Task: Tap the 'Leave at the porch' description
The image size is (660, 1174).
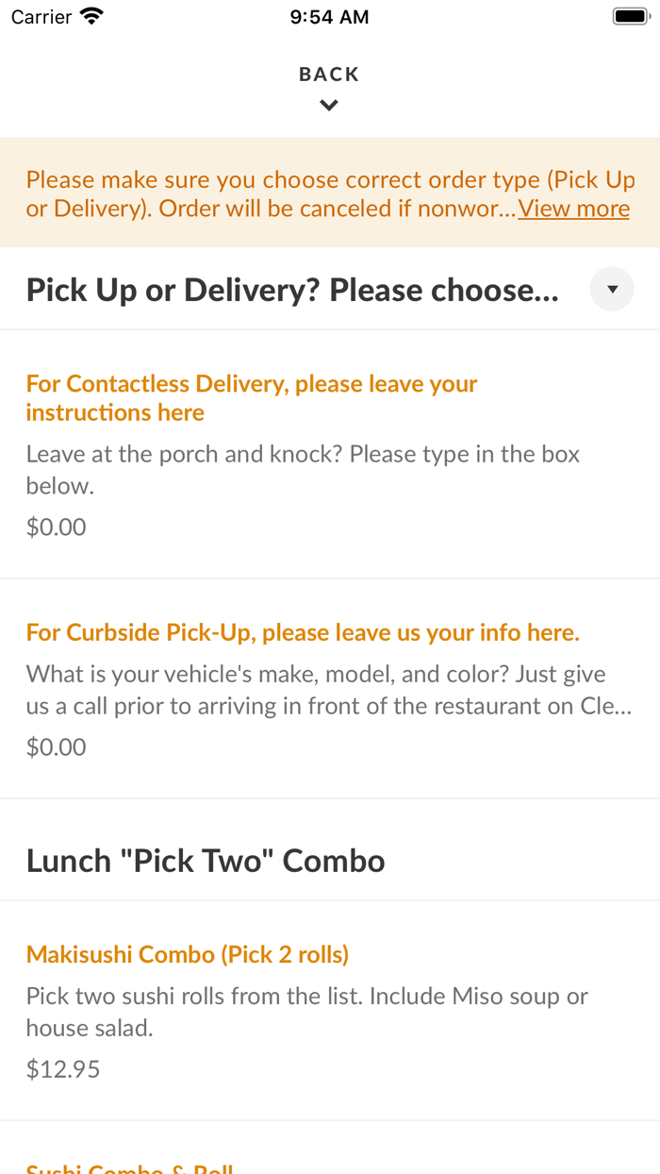Action: tap(302, 469)
